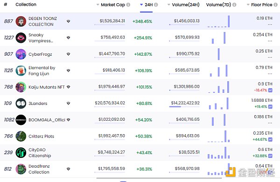The image size is (280, 182).
Task: Open Deadfrenz Collection link
Action: tap(39, 169)
